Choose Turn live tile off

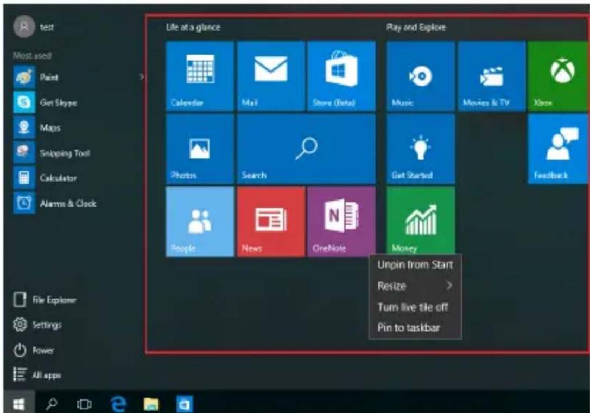pos(415,307)
